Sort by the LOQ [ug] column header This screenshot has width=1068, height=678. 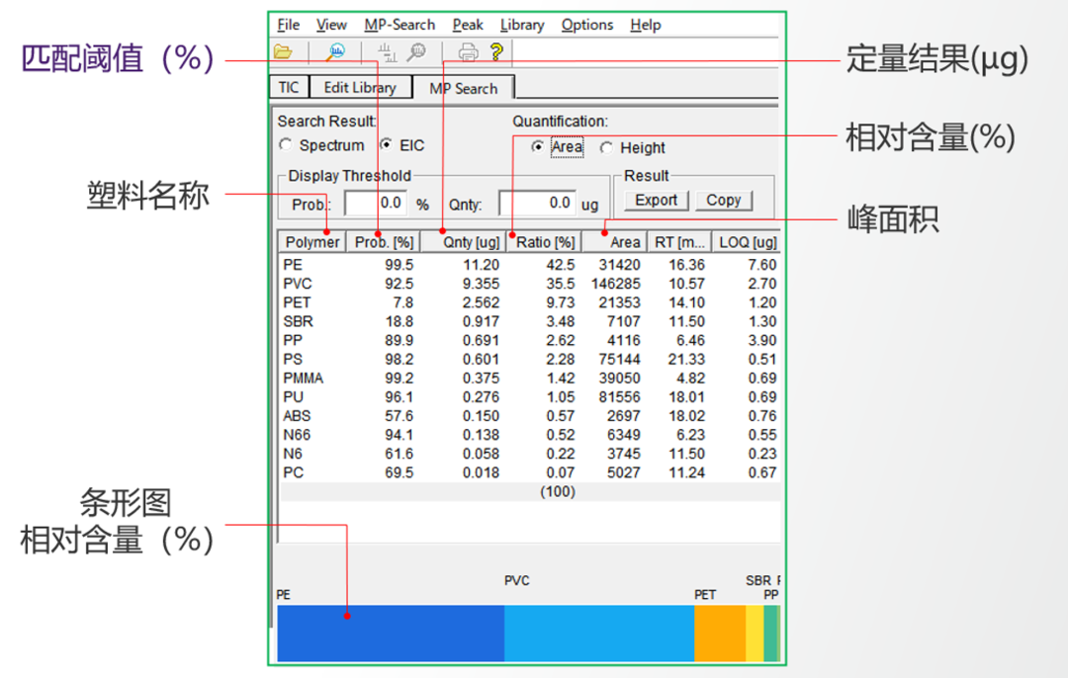pyautogui.click(x=746, y=242)
